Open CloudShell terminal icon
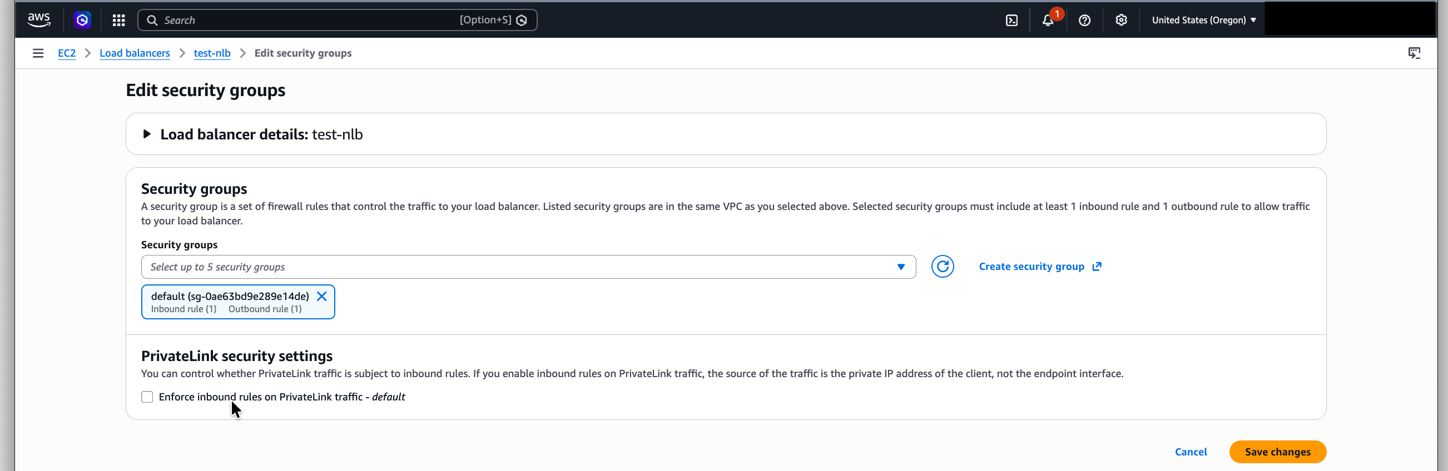 [1011, 20]
